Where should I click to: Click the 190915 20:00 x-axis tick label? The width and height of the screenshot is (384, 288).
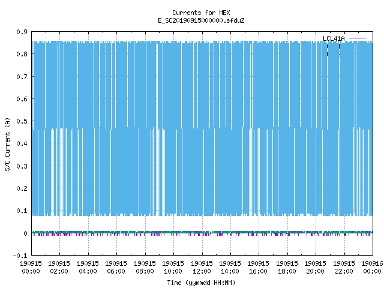pos(315,268)
